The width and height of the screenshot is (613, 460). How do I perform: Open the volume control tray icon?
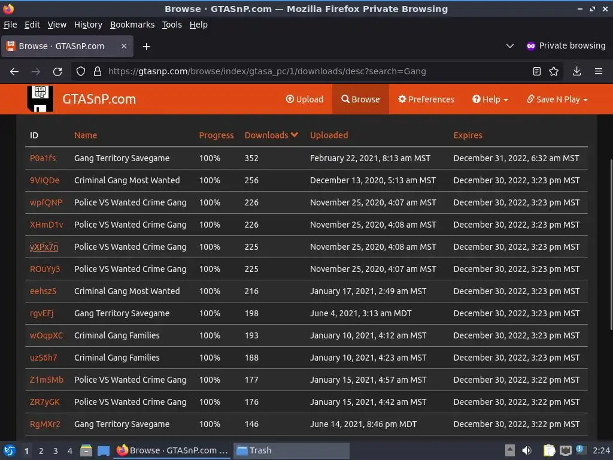(x=527, y=450)
